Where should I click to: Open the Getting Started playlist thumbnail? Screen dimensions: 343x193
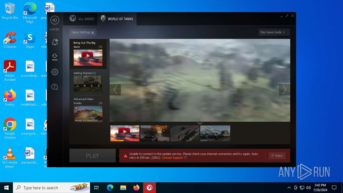click(x=88, y=84)
